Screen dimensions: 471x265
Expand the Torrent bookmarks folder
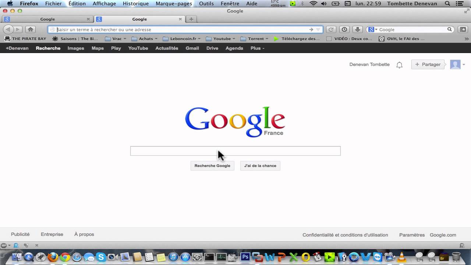(x=254, y=39)
